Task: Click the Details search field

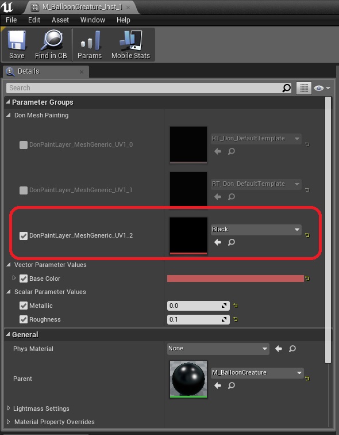Action: pos(144,88)
